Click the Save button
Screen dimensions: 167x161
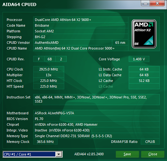(127, 154)
